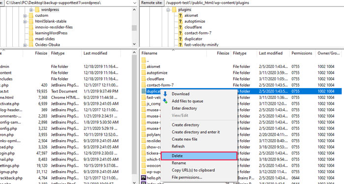Sort local list by Filetype header
The image size is (344, 184).
[65, 53]
